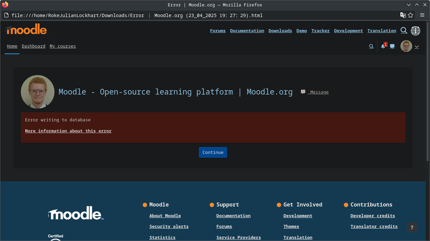The image size is (430, 241).
Task: Click the Moodle logo in the page header
Action: pyautogui.click(x=27, y=29)
